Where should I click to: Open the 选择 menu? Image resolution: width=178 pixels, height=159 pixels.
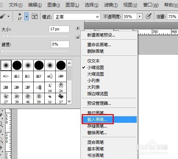pos(91,5)
